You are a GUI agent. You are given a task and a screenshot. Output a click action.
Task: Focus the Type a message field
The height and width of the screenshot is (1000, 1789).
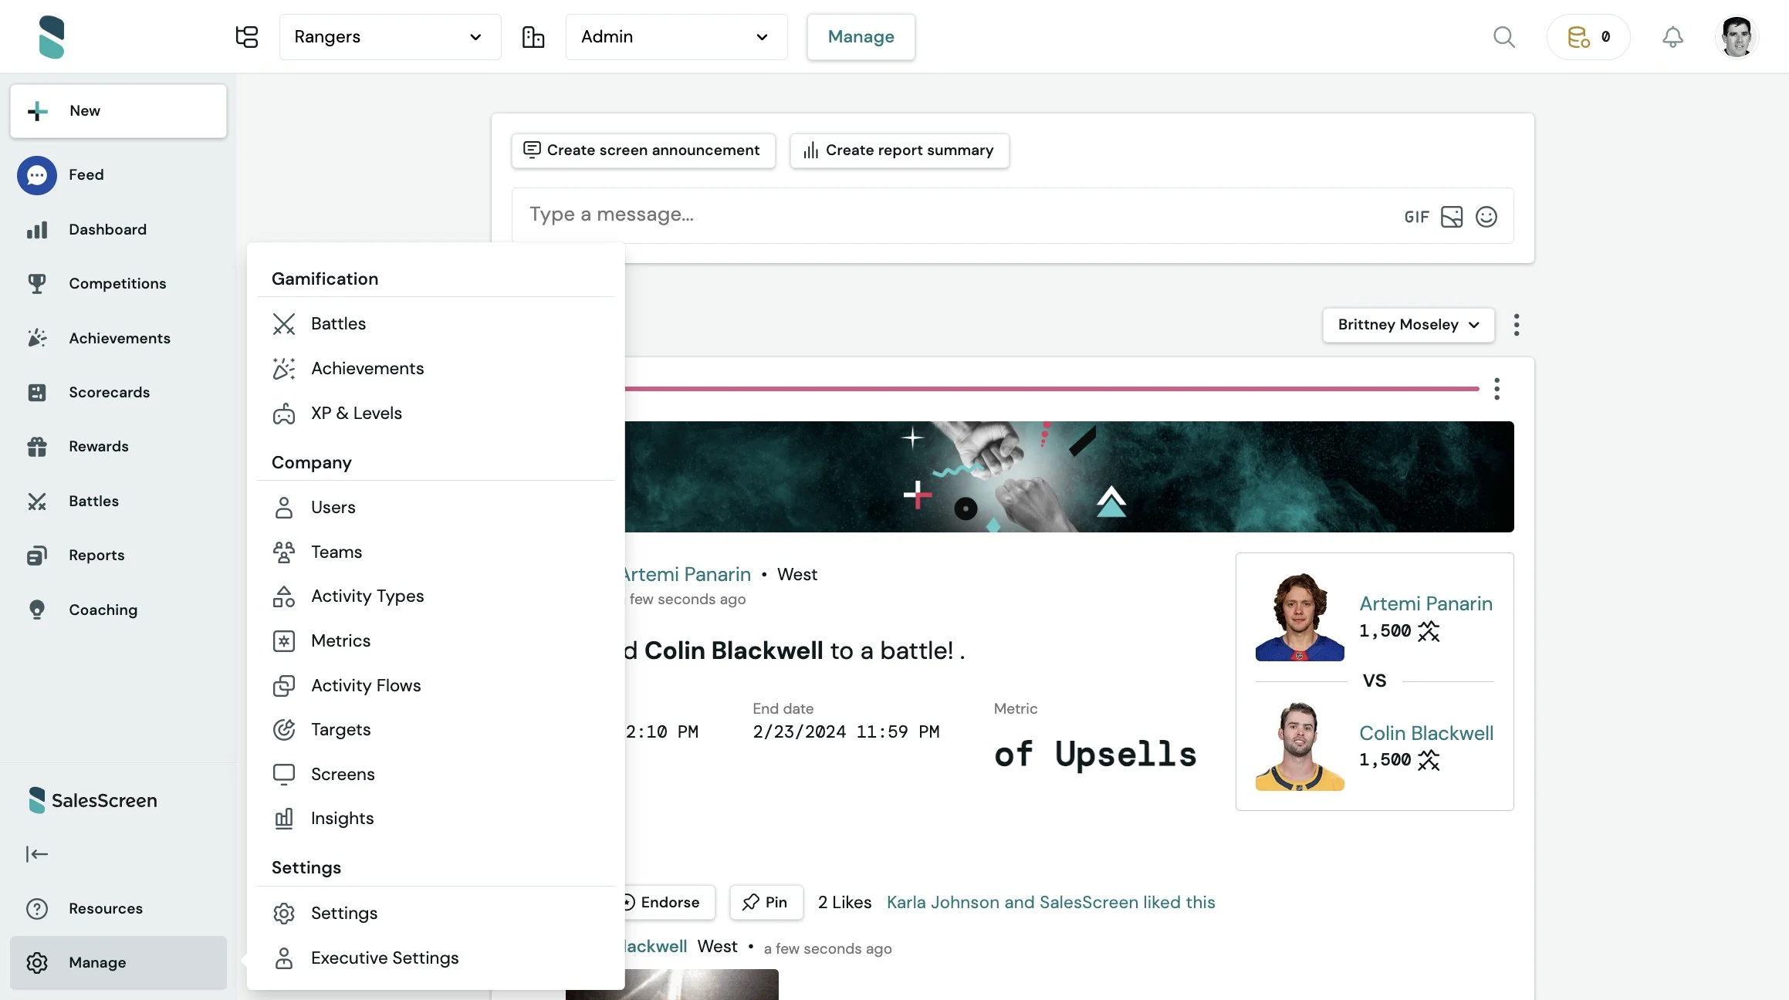[x=957, y=215]
